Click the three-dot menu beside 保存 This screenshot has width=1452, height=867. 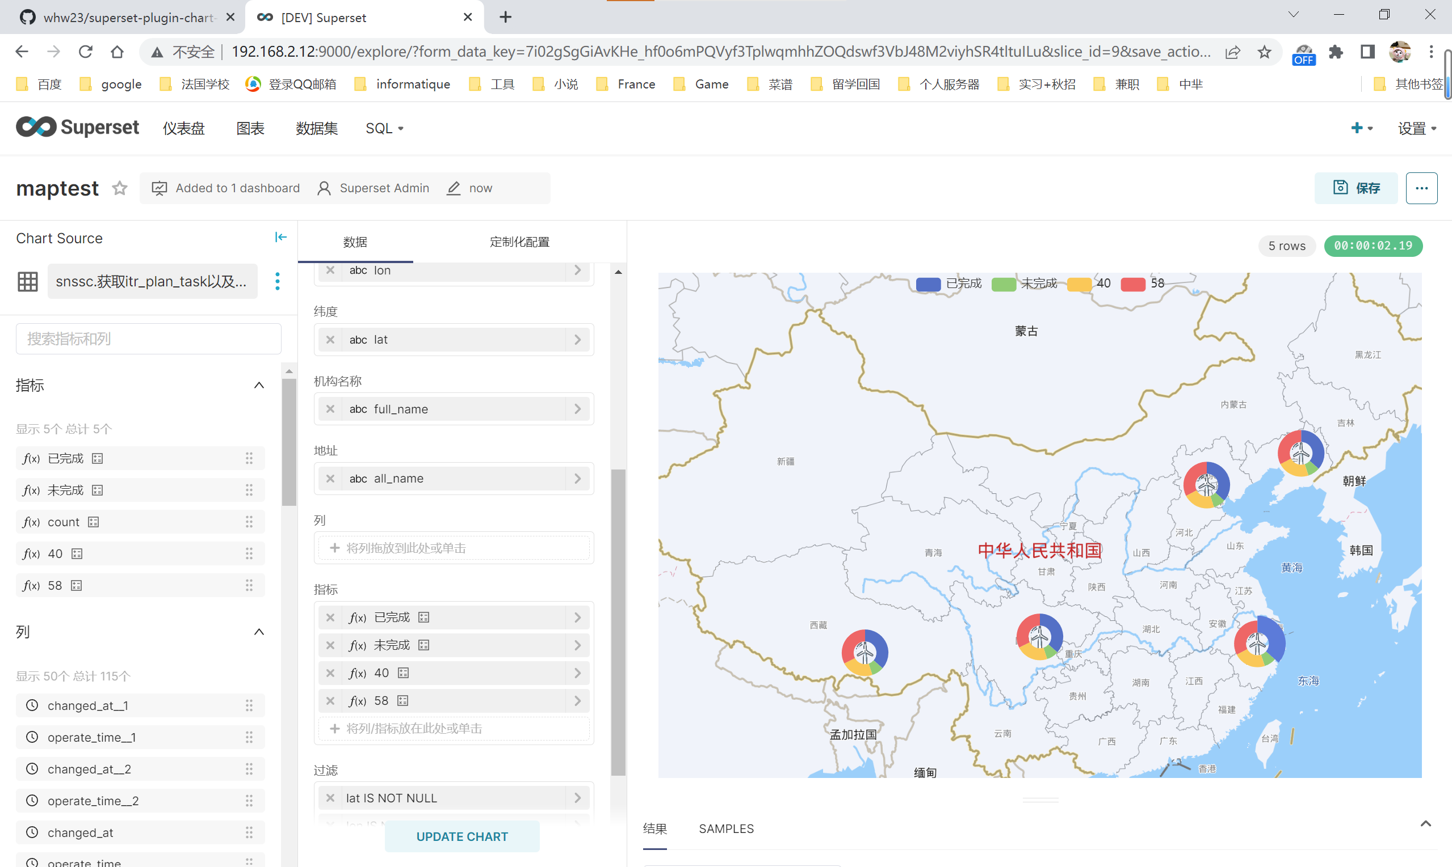pyautogui.click(x=1421, y=188)
